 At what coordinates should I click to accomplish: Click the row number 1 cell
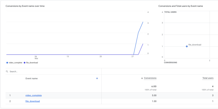(10, 95)
